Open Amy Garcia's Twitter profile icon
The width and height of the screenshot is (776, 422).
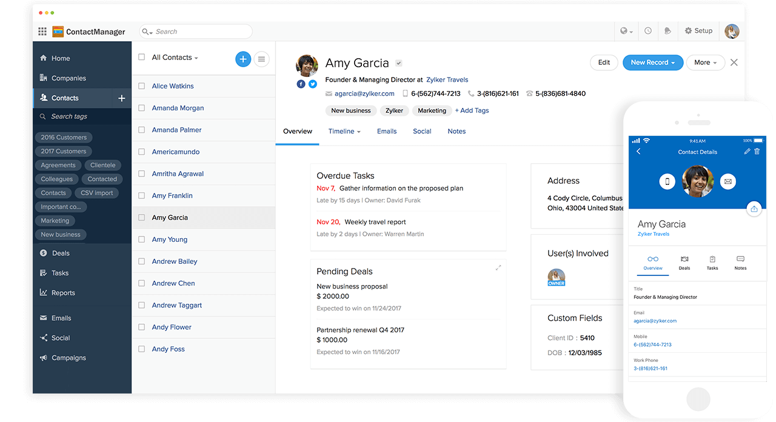click(x=313, y=84)
